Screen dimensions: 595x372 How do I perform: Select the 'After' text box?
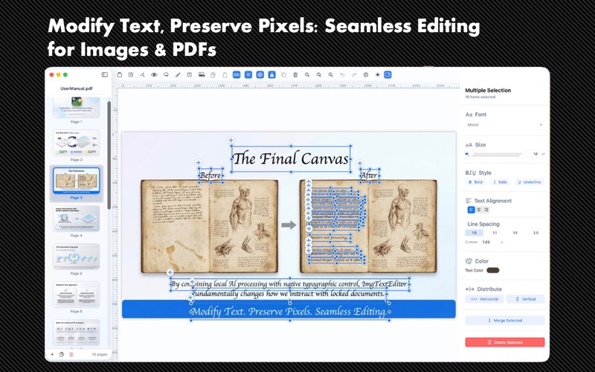pos(369,176)
